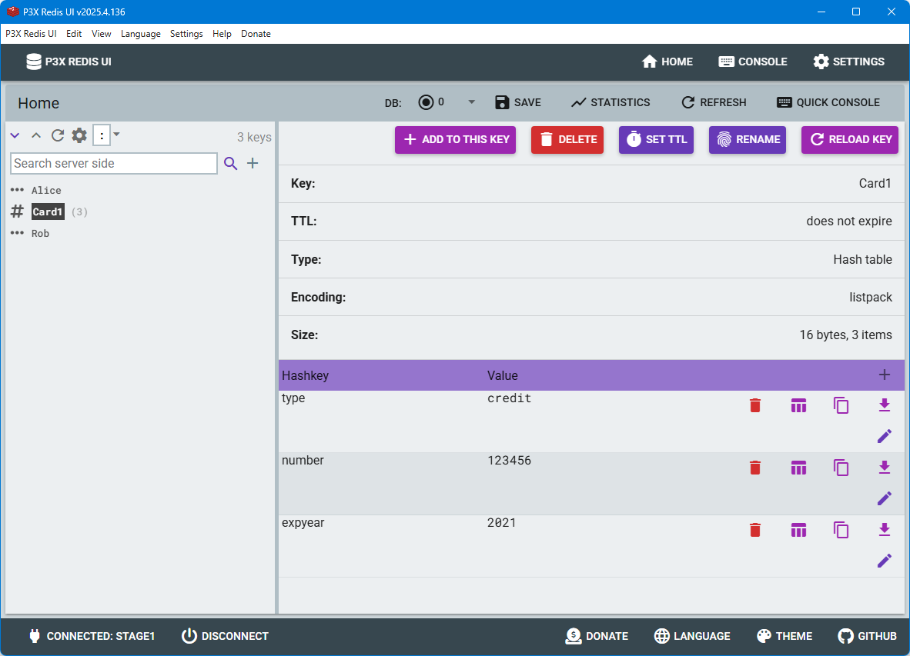Image resolution: width=910 pixels, height=656 pixels.
Task: Run server-side search with the magnifier
Action: (231, 163)
